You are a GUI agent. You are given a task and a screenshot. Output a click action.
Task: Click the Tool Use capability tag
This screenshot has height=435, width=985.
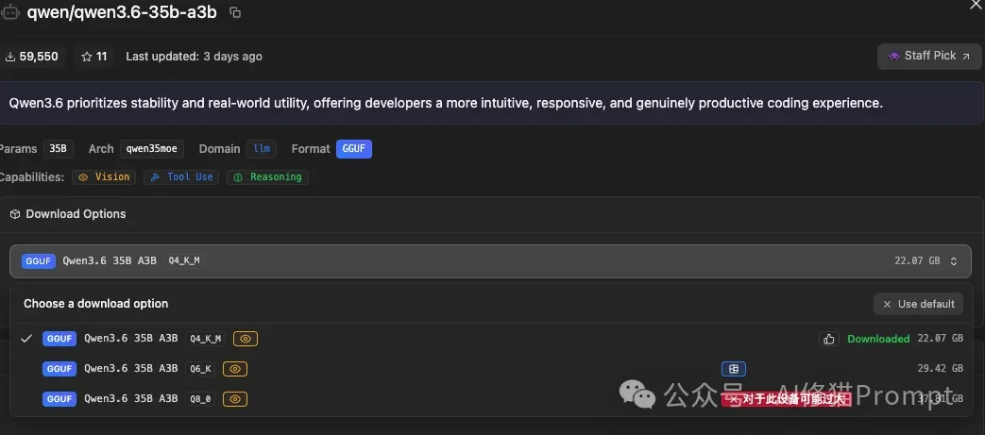coord(183,177)
